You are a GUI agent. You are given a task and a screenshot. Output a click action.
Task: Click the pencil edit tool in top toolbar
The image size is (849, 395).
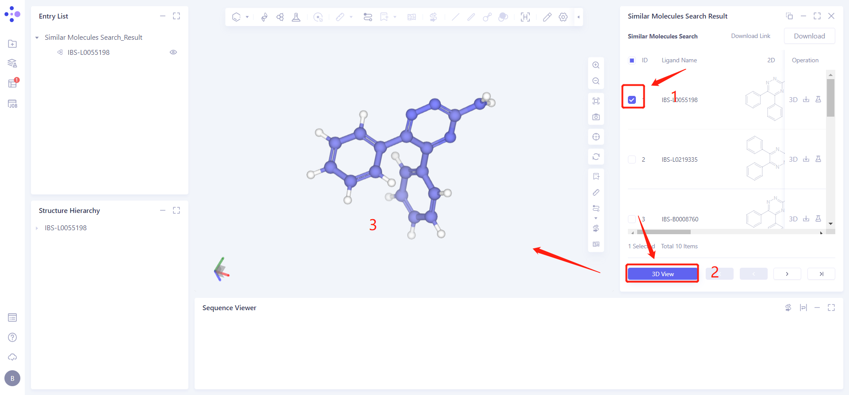tap(547, 17)
